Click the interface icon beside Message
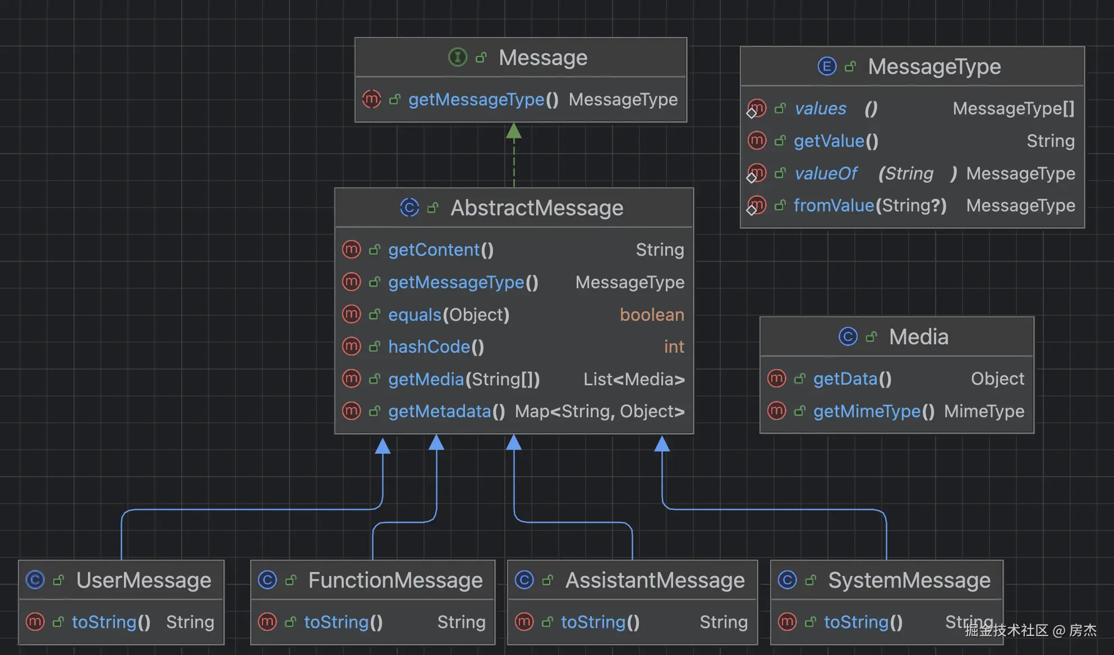1114x655 pixels. click(x=457, y=57)
